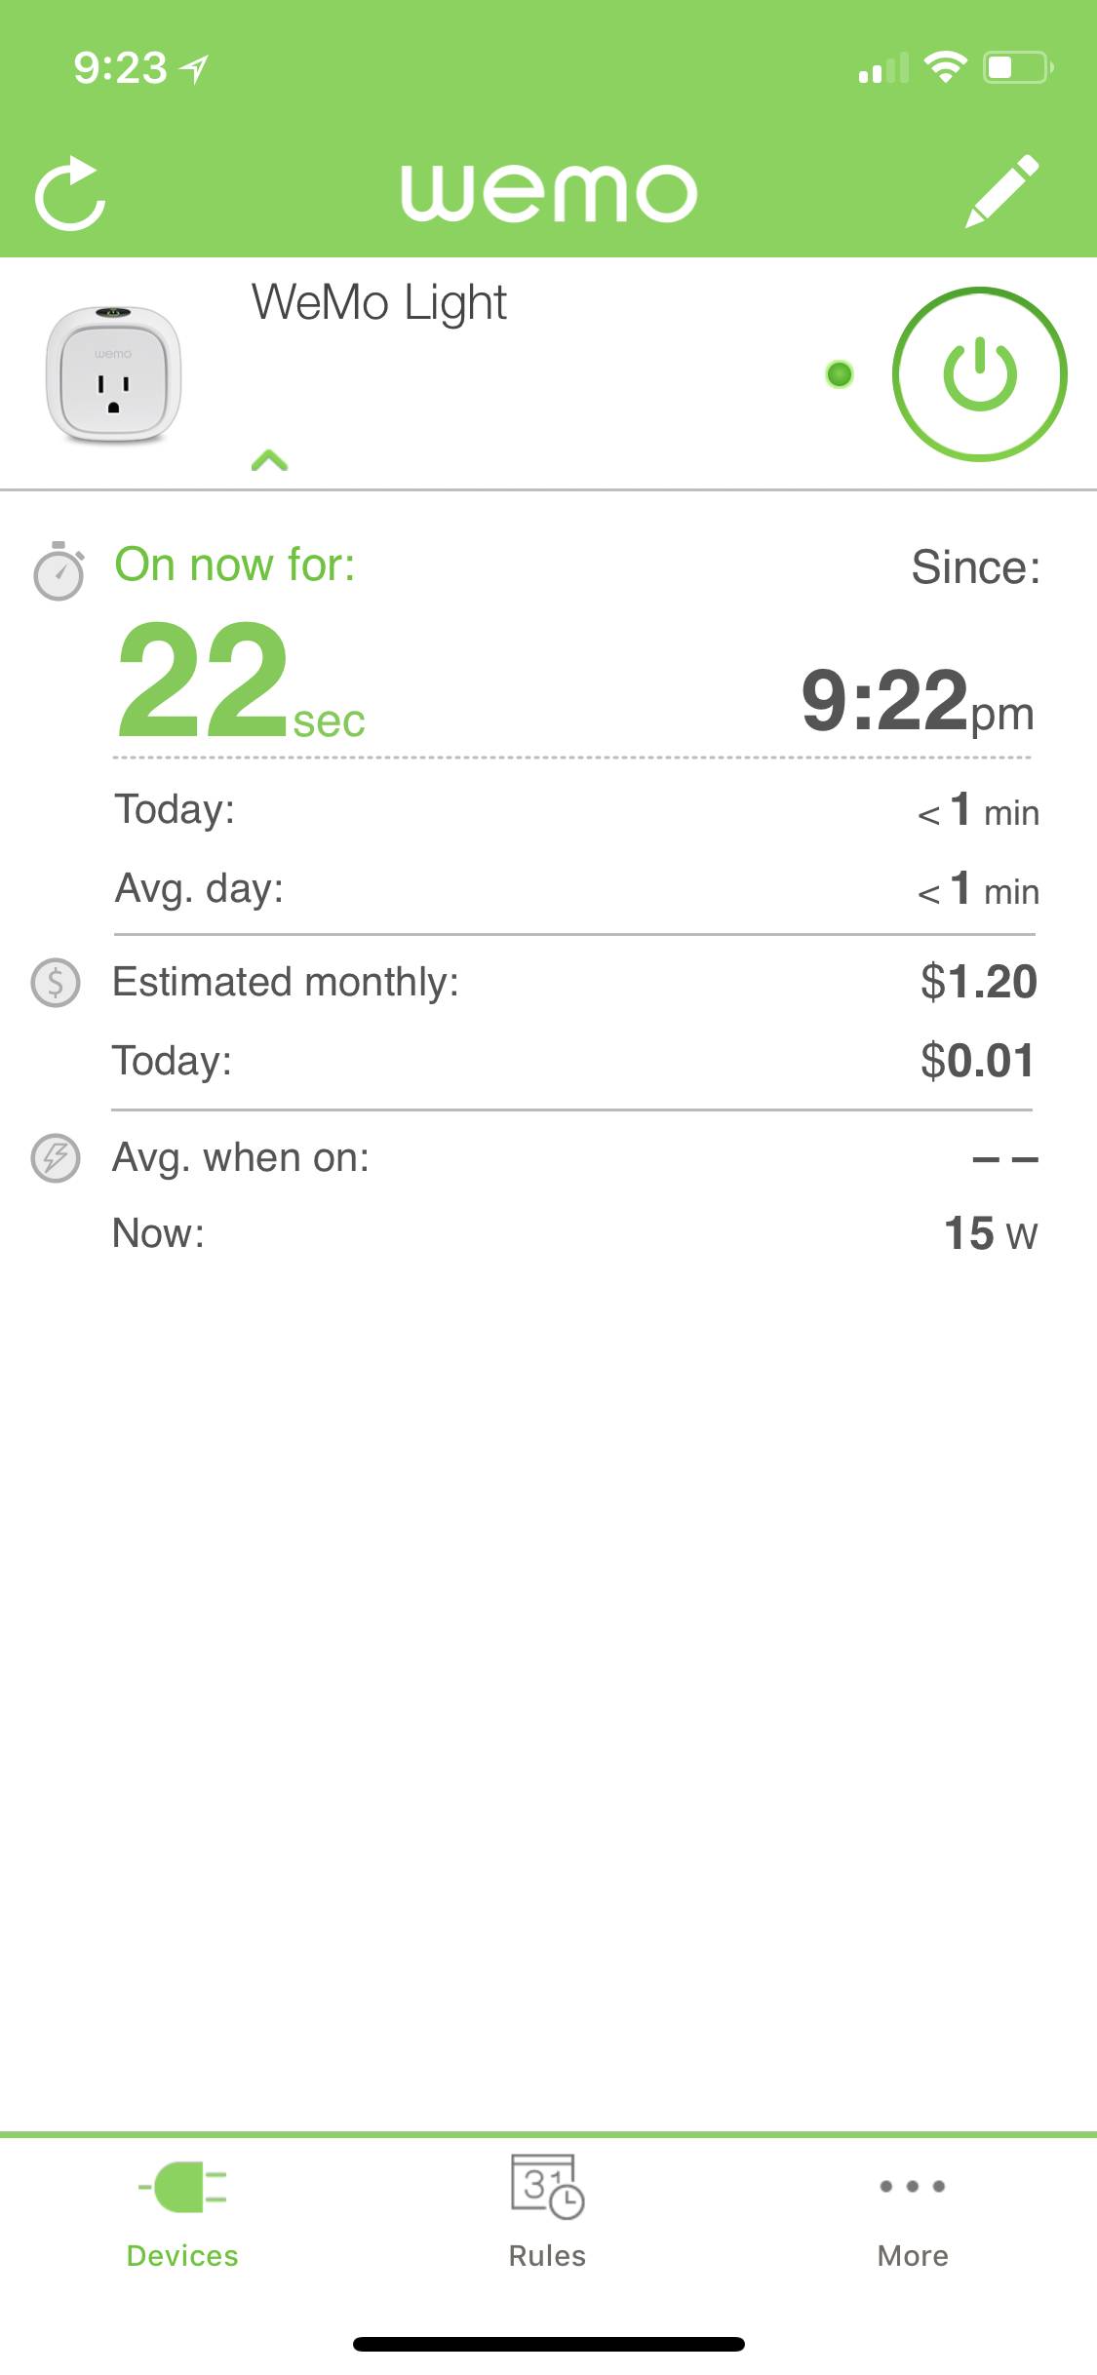Screen dimensions: 1097x2375
Task: Tap the pencil edit icon
Action: [1001, 191]
